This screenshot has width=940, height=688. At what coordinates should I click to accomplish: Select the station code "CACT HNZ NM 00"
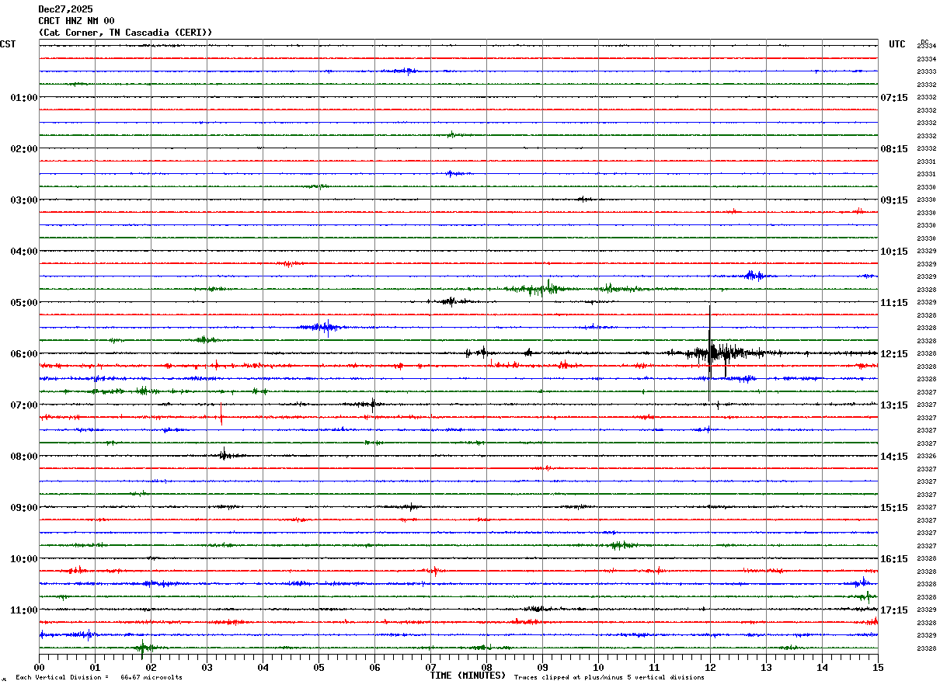[x=76, y=21]
